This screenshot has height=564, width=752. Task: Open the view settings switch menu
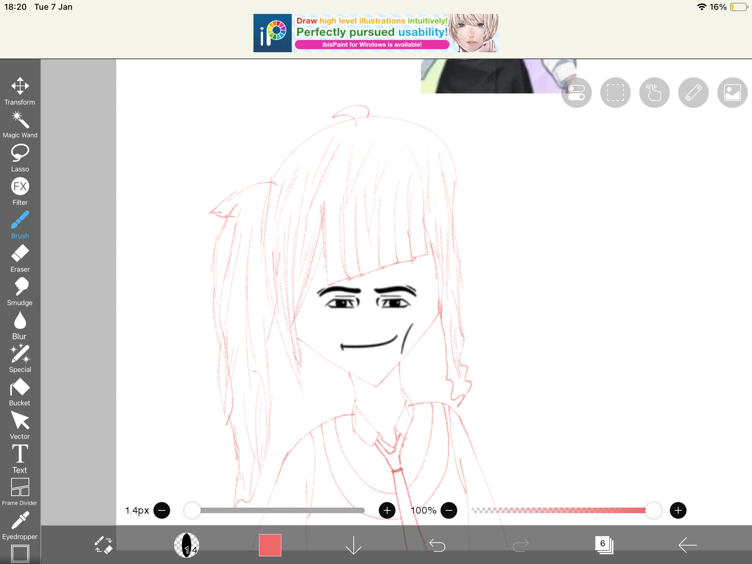(x=576, y=93)
